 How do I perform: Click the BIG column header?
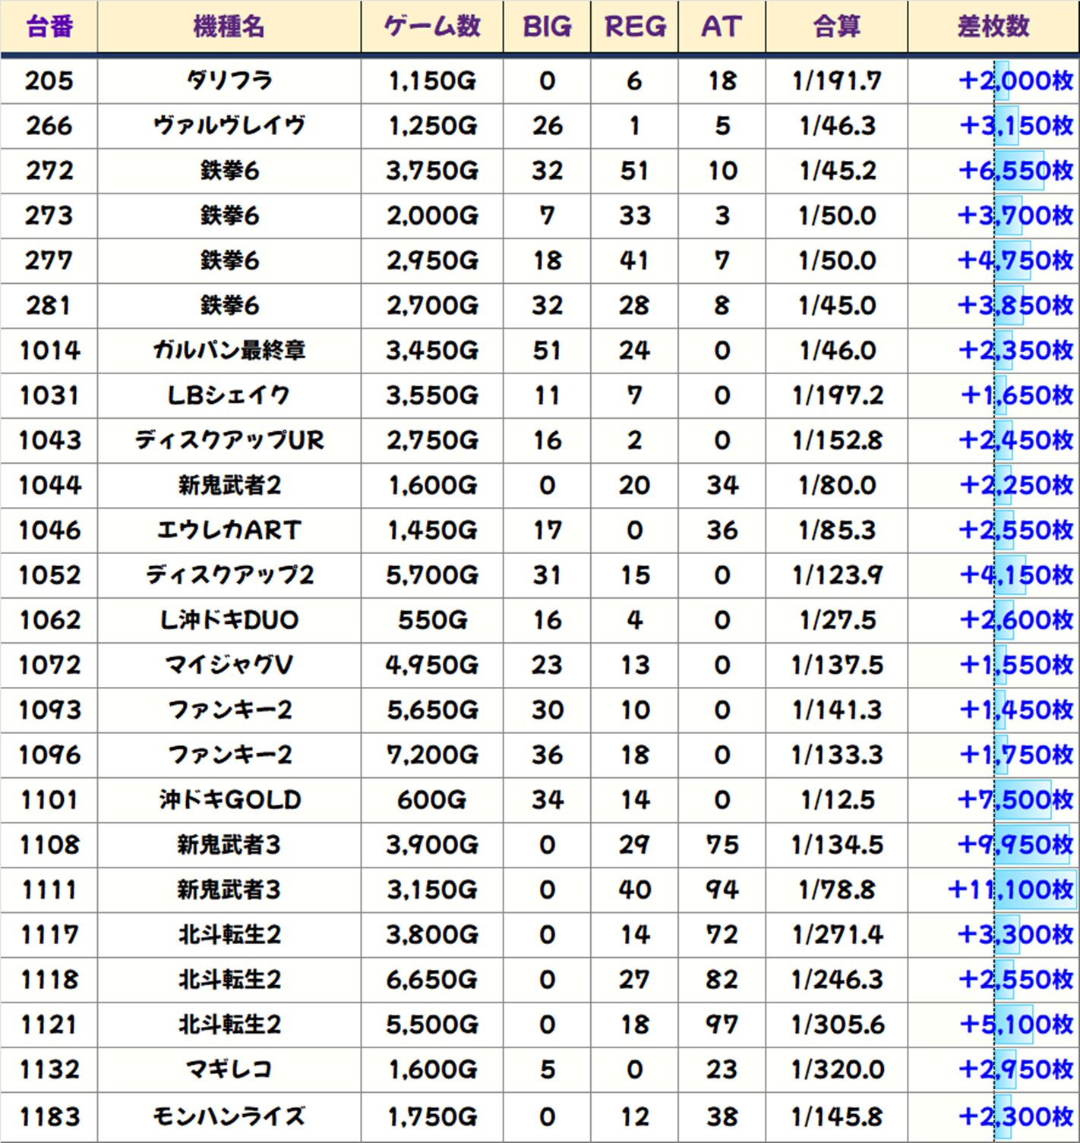click(547, 27)
